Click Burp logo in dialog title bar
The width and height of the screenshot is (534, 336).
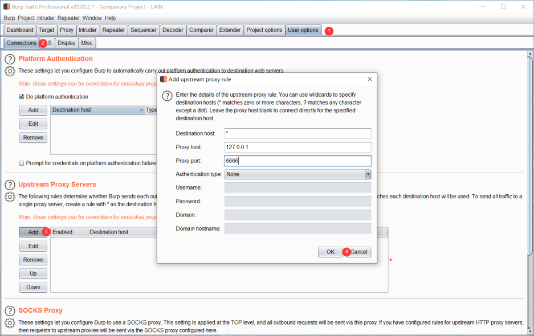[164, 79]
